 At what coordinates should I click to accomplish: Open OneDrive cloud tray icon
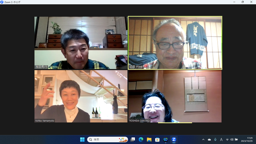[209, 140]
